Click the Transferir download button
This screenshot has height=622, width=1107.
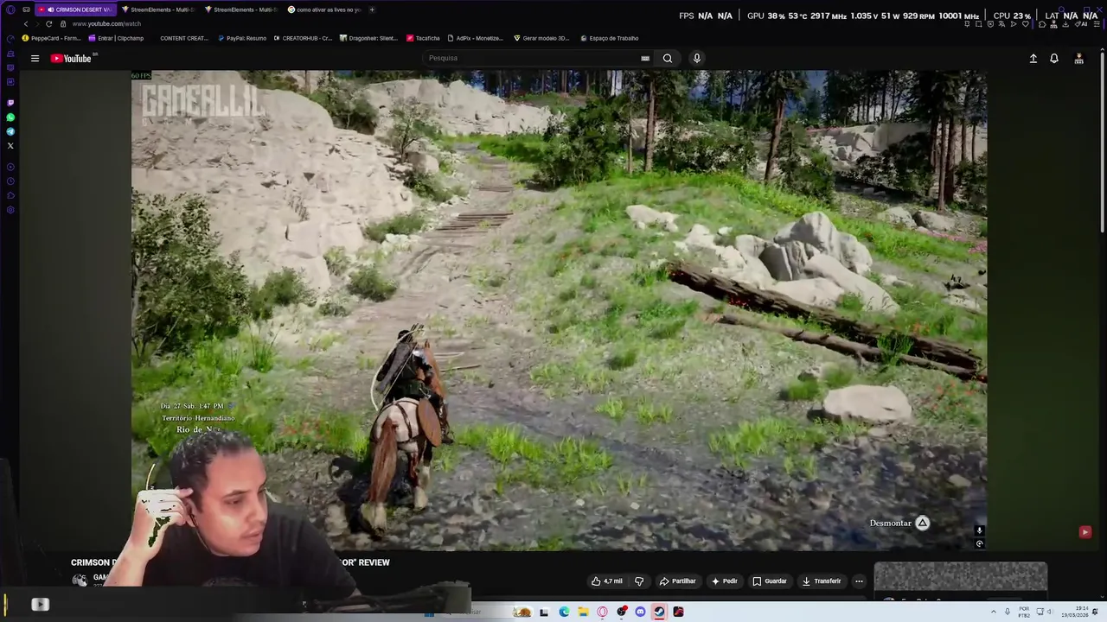point(822,581)
